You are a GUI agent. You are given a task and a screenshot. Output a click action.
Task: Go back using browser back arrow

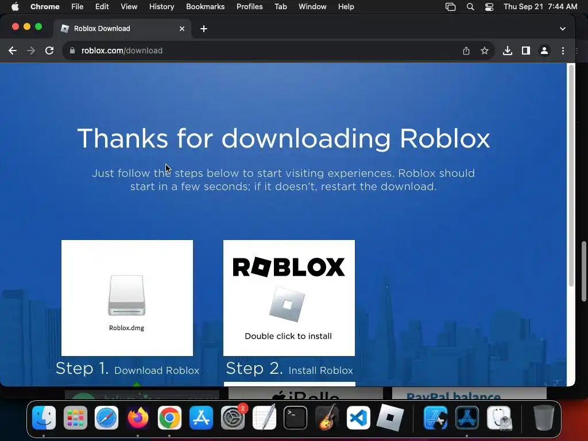13,51
